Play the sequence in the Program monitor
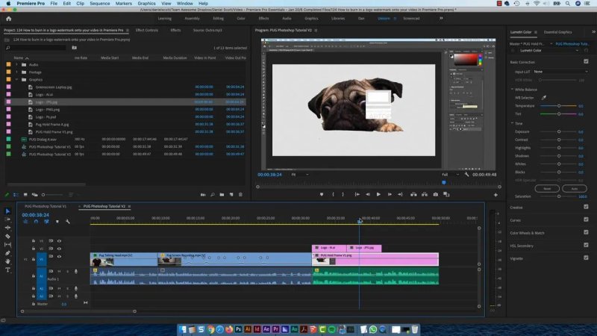Image resolution: width=597 pixels, height=336 pixels. [x=378, y=194]
